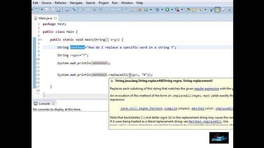
Task: Click the editor horizontal scrollbar left arrow
Action: tap(44, 96)
